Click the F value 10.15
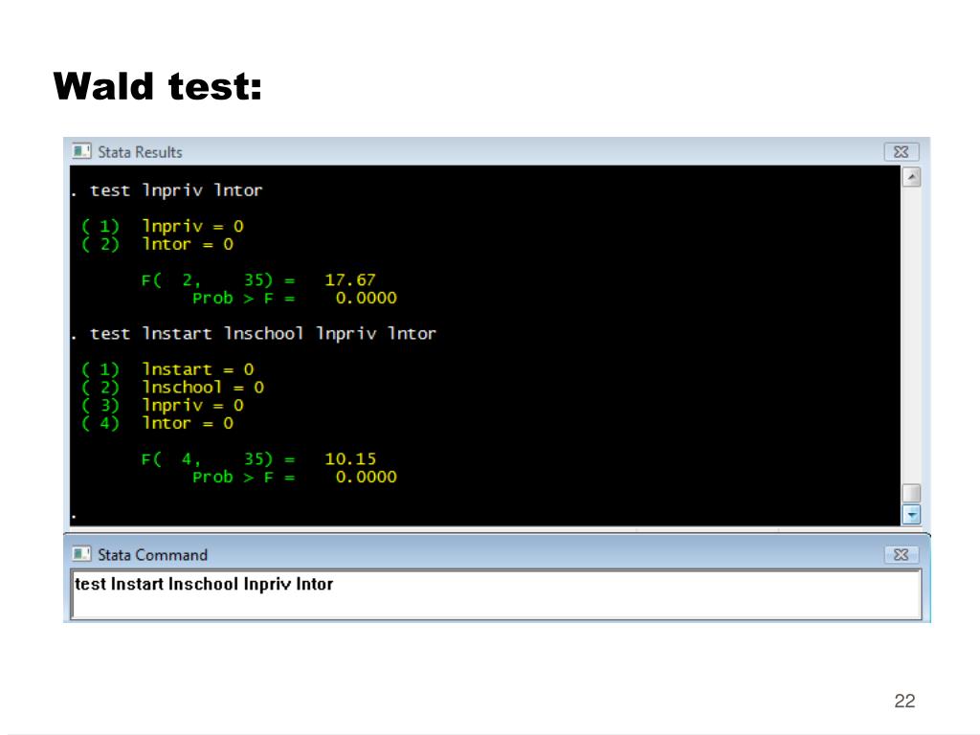This screenshot has width=980, height=735. coord(350,459)
